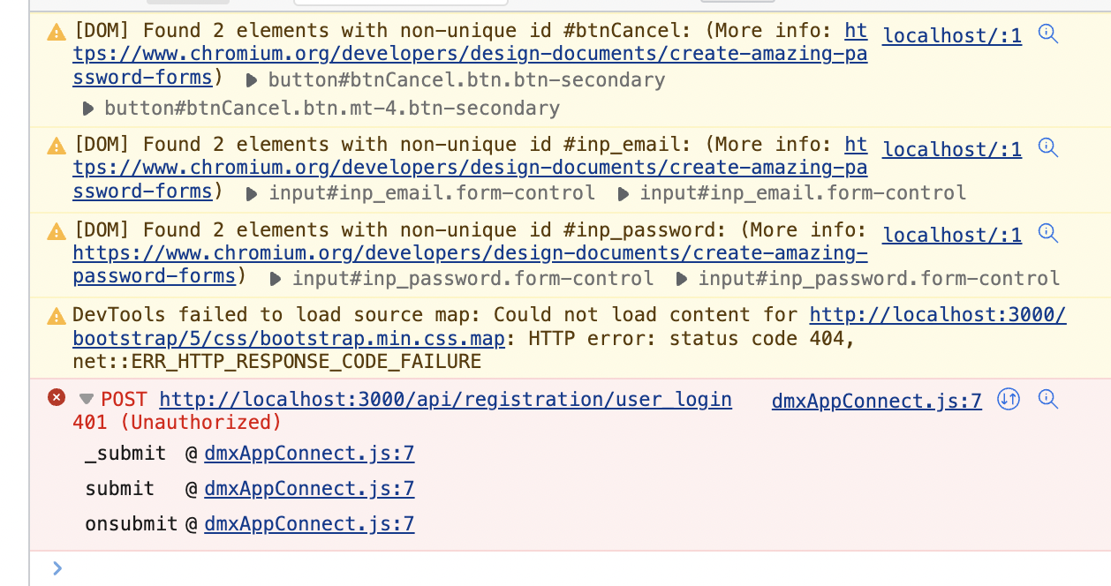The width and height of the screenshot is (1111, 586).
Task: Expand first input#inp_email.form-control node
Action: pos(253,193)
